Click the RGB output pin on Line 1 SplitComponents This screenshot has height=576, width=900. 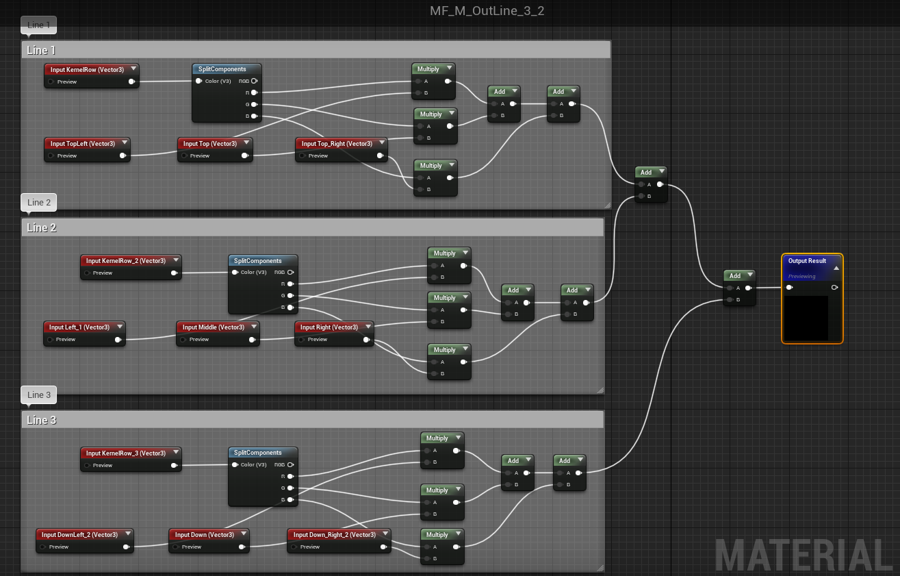[x=253, y=80]
